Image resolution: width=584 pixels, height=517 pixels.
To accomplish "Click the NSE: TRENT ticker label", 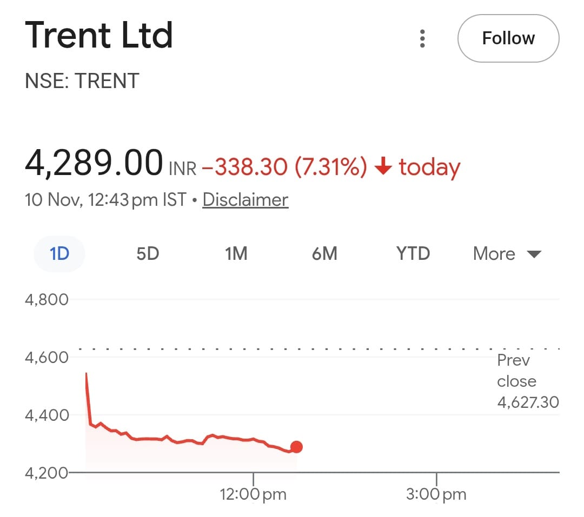I will click(82, 81).
